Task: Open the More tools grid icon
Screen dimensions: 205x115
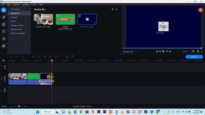Action: (x=4, y=46)
